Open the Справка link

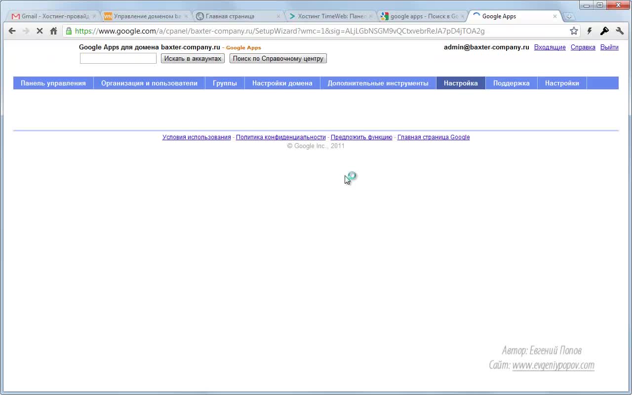(x=583, y=47)
